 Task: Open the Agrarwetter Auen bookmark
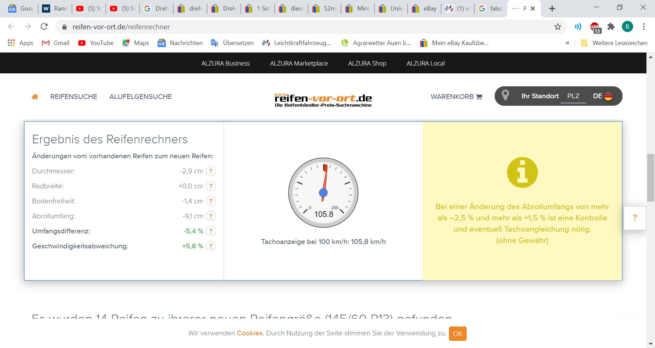[x=376, y=43]
